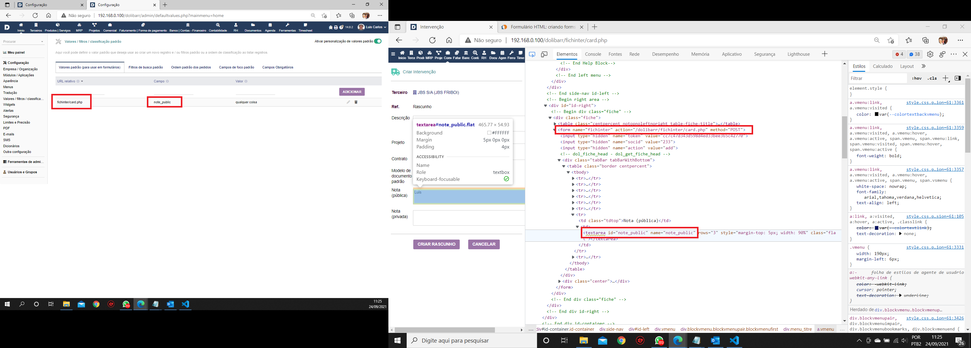Image resolution: width=971 pixels, height=348 pixels.
Task: Collapse the form fichinter node
Action: pyautogui.click(x=554, y=130)
